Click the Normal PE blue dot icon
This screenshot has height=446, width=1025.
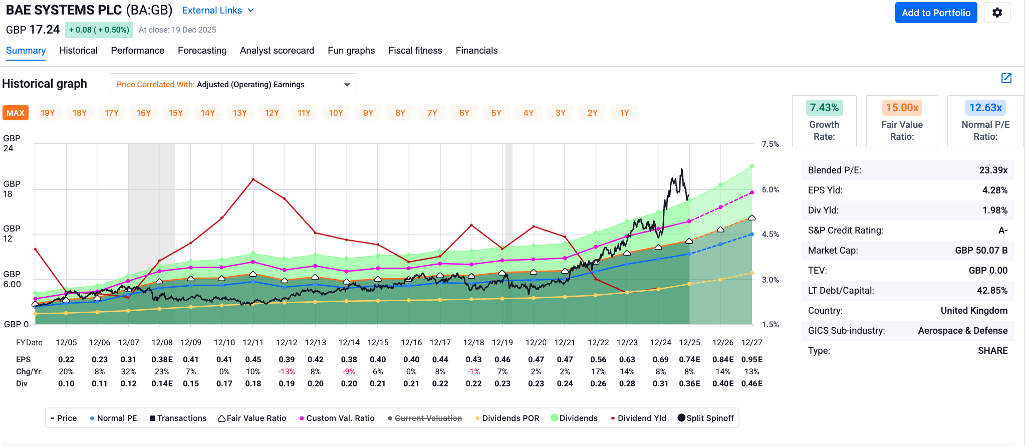[x=92, y=418]
